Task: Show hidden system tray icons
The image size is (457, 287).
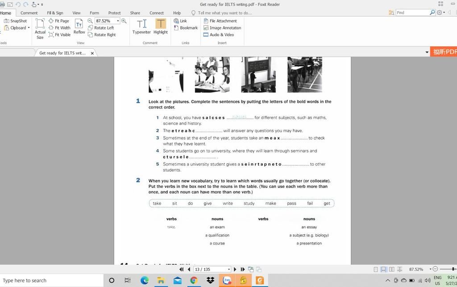Action: (x=388, y=280)
